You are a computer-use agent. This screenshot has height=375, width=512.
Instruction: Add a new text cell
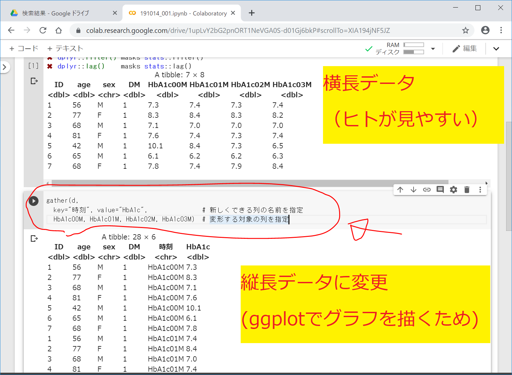[x=65, y=49]
